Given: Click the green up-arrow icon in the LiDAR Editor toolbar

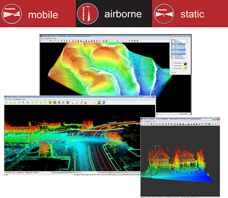Looking at the screenshot, I should tap(41, 103).
